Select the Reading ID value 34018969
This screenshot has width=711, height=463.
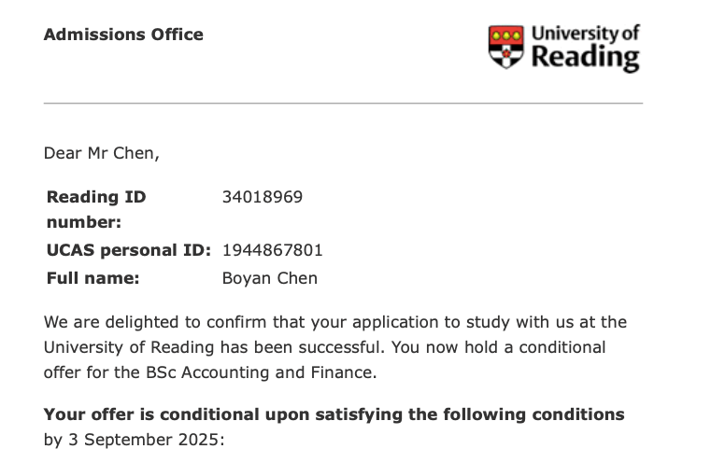point(262,197)
